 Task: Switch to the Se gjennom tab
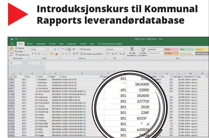pos(72,44)
